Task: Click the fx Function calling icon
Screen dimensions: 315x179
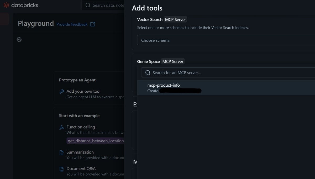Action: (x=62, y=127)
